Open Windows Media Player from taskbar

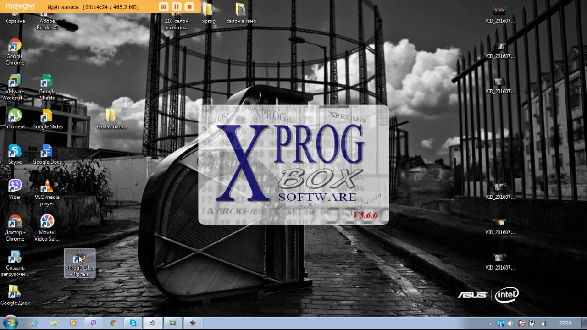pos(74,323)
